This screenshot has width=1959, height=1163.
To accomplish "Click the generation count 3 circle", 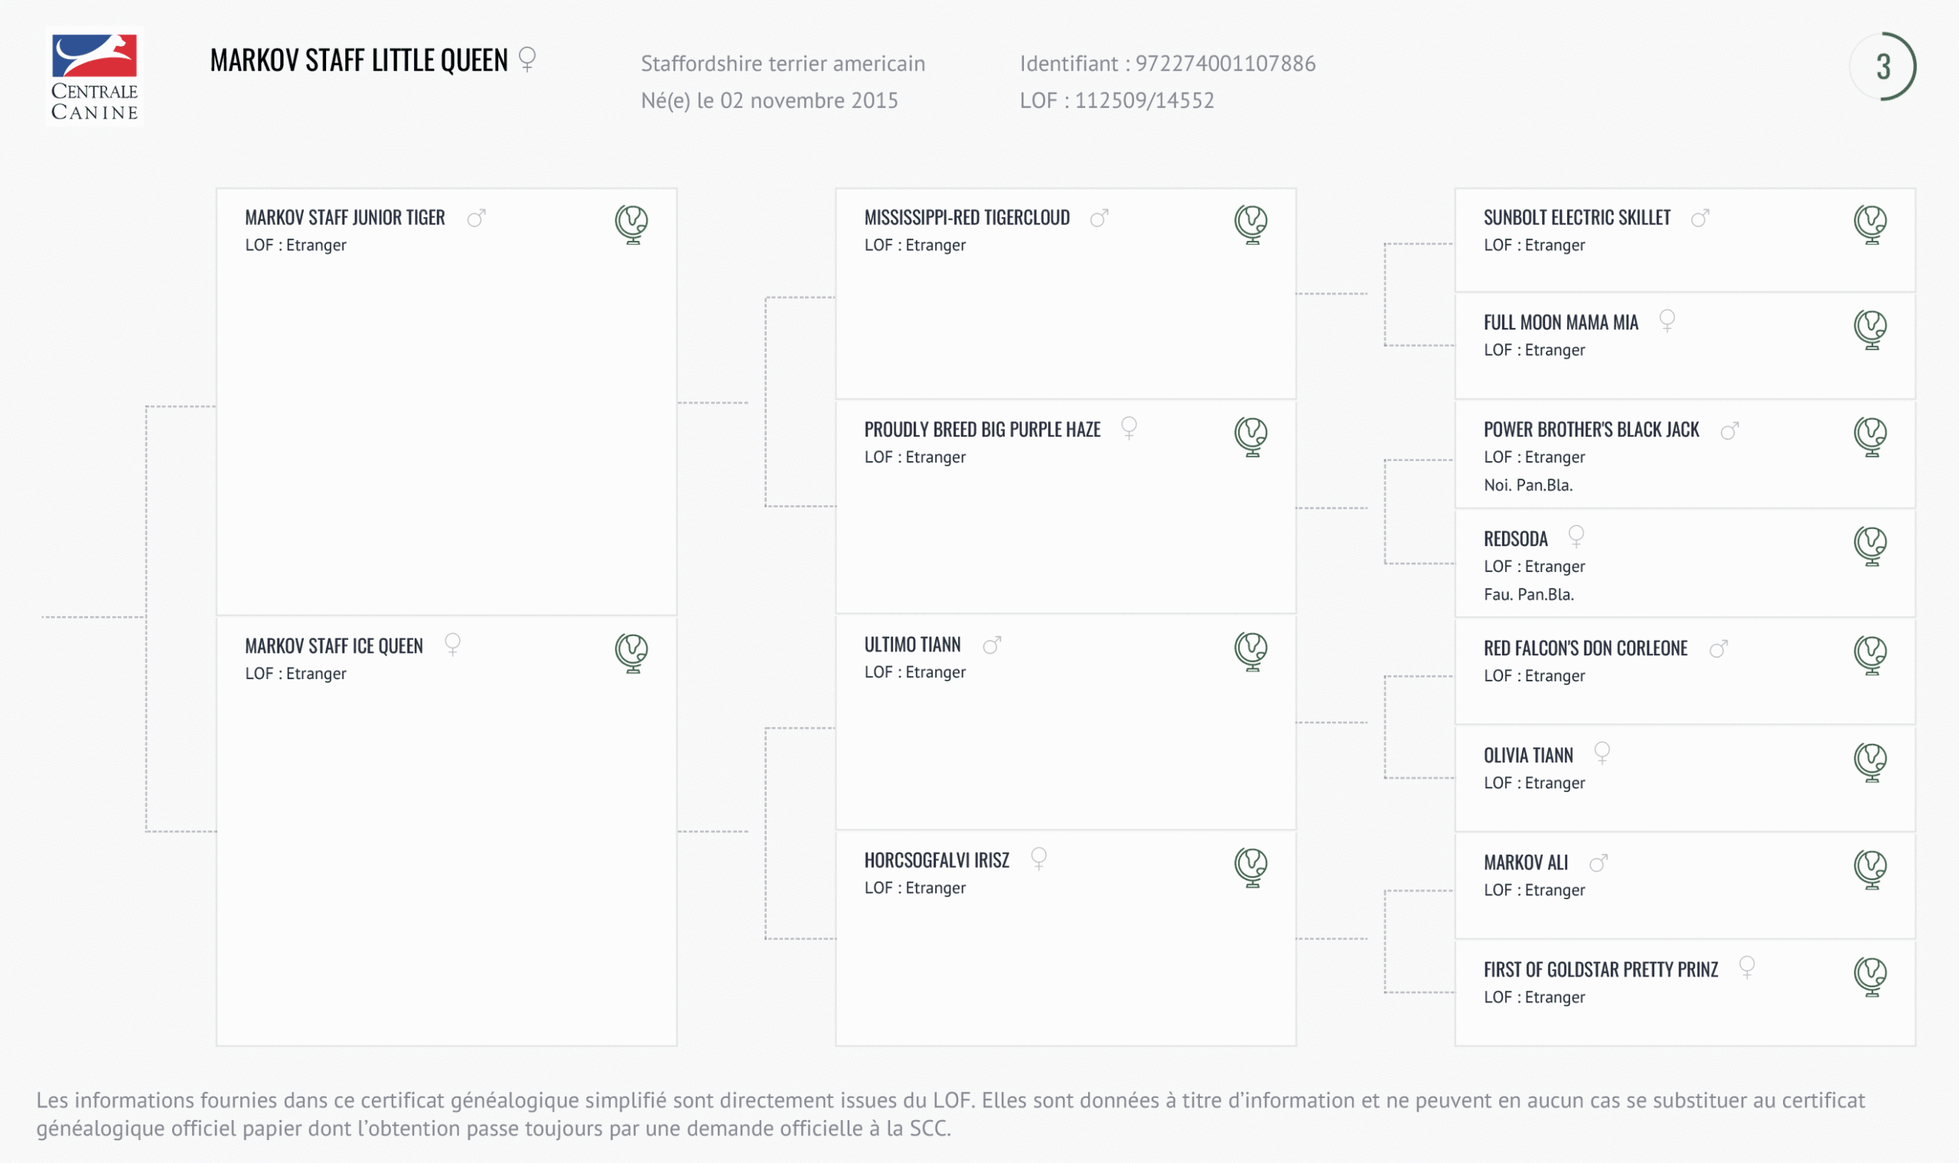I will (x=1883, y=67).
